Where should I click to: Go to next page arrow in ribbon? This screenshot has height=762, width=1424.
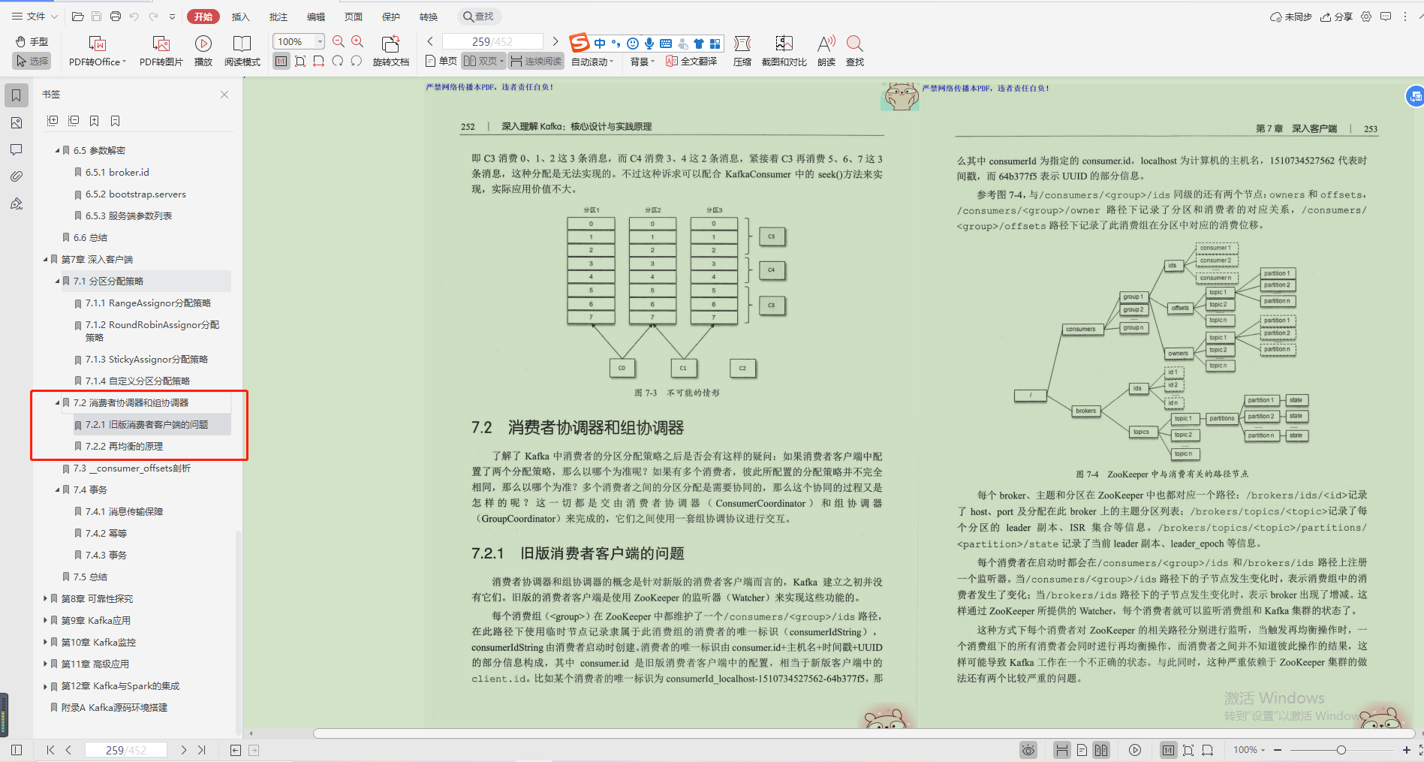coord(555,41)
